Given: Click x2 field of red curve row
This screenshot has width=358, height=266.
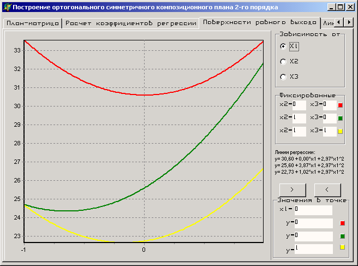Looking at the screenshot, I should click(x=299, y=105).
